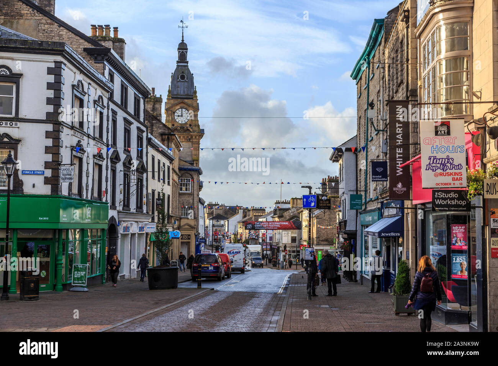Select the Kendal Goldsmiths hanging sign

[x=379, y=171]
